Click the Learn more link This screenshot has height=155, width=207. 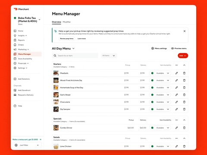82,39
